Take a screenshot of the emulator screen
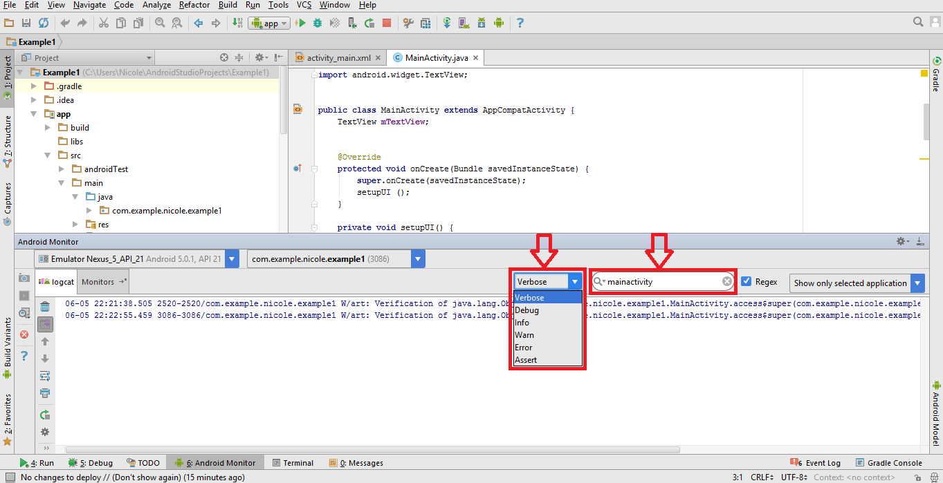 click(x=24, y=278)
